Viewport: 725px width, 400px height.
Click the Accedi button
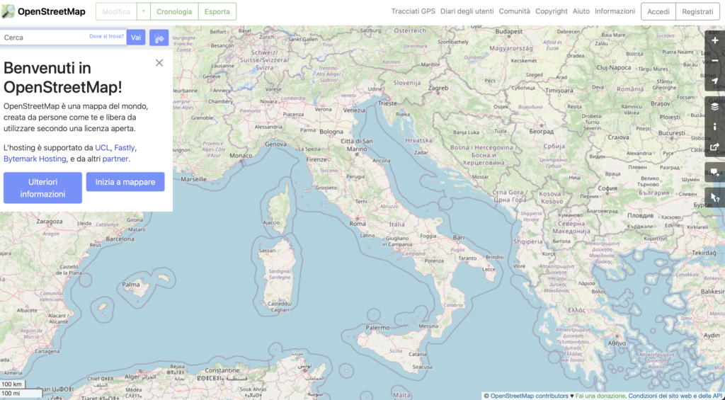click(x=658, y=11)
